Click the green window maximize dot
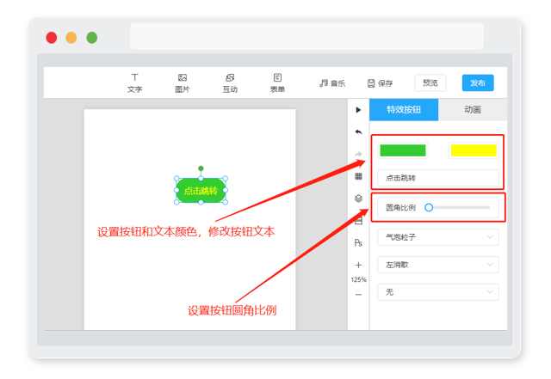This screenshot has height=379, width=551. tap(92, 38)
